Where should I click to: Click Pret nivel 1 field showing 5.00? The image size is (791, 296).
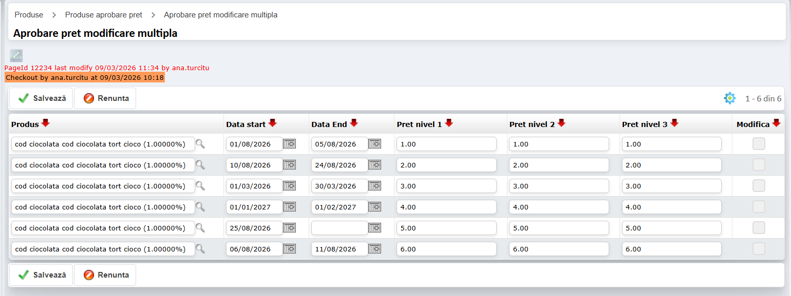[x=446, y=228]
